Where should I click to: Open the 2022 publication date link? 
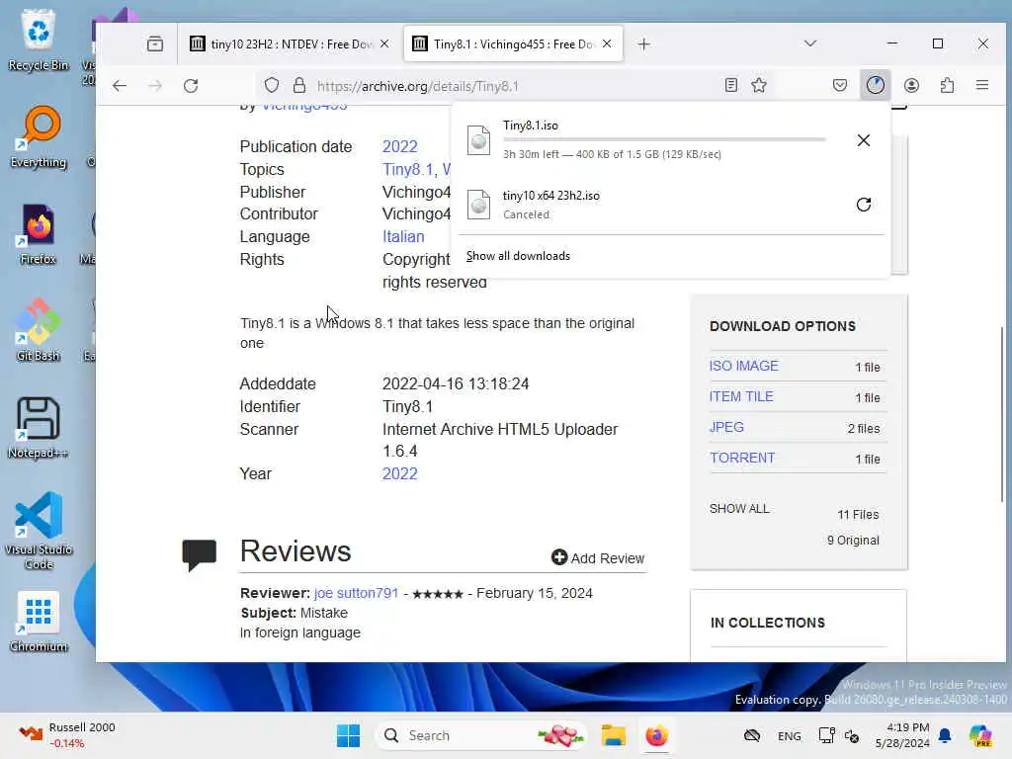pos(399,146)
